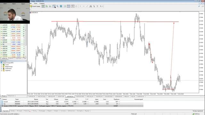Viewport: 205px width, 115px height.
Task: Select EURAUD row in Market Watch
Action: [13, 34]
